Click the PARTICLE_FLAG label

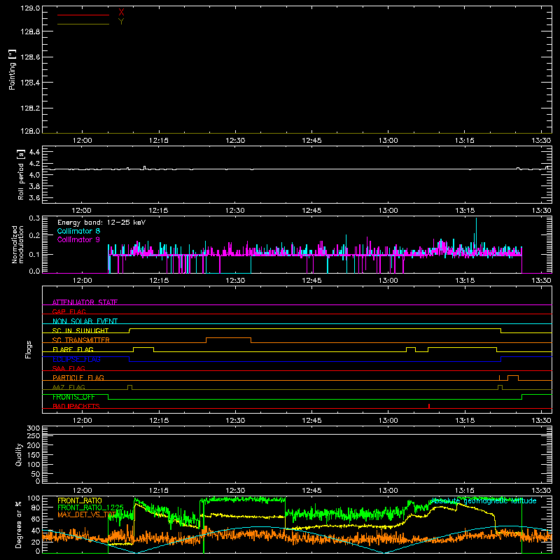tap(78, 378)
